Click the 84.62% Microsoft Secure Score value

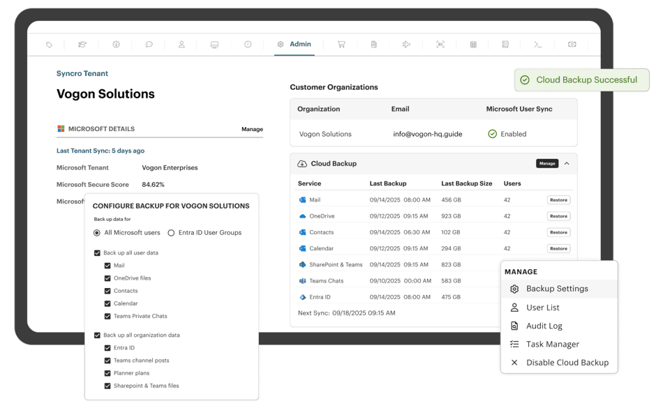coord(153,185)
